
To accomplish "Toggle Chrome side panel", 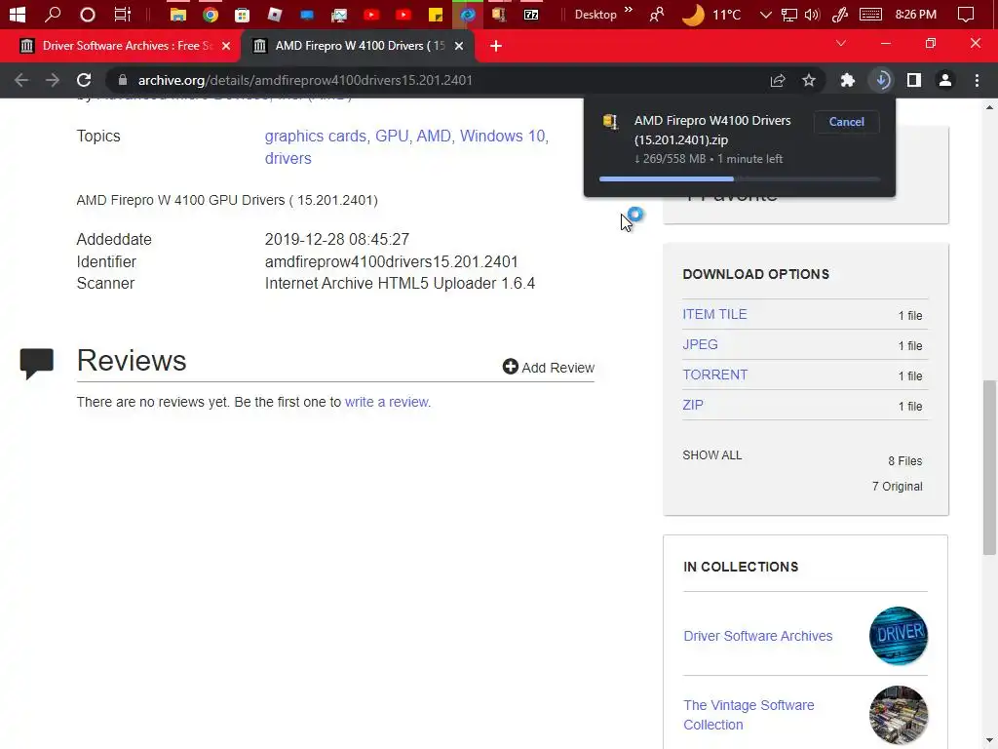I will 914,80.
